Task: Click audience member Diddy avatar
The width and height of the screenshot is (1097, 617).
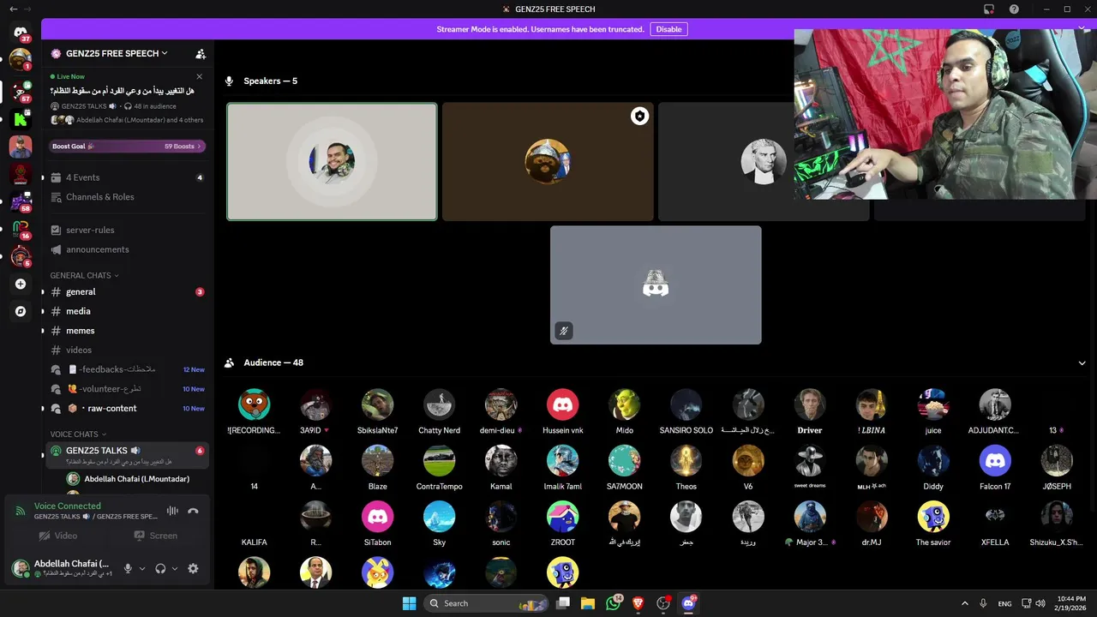Action: (x=933, y=461)
